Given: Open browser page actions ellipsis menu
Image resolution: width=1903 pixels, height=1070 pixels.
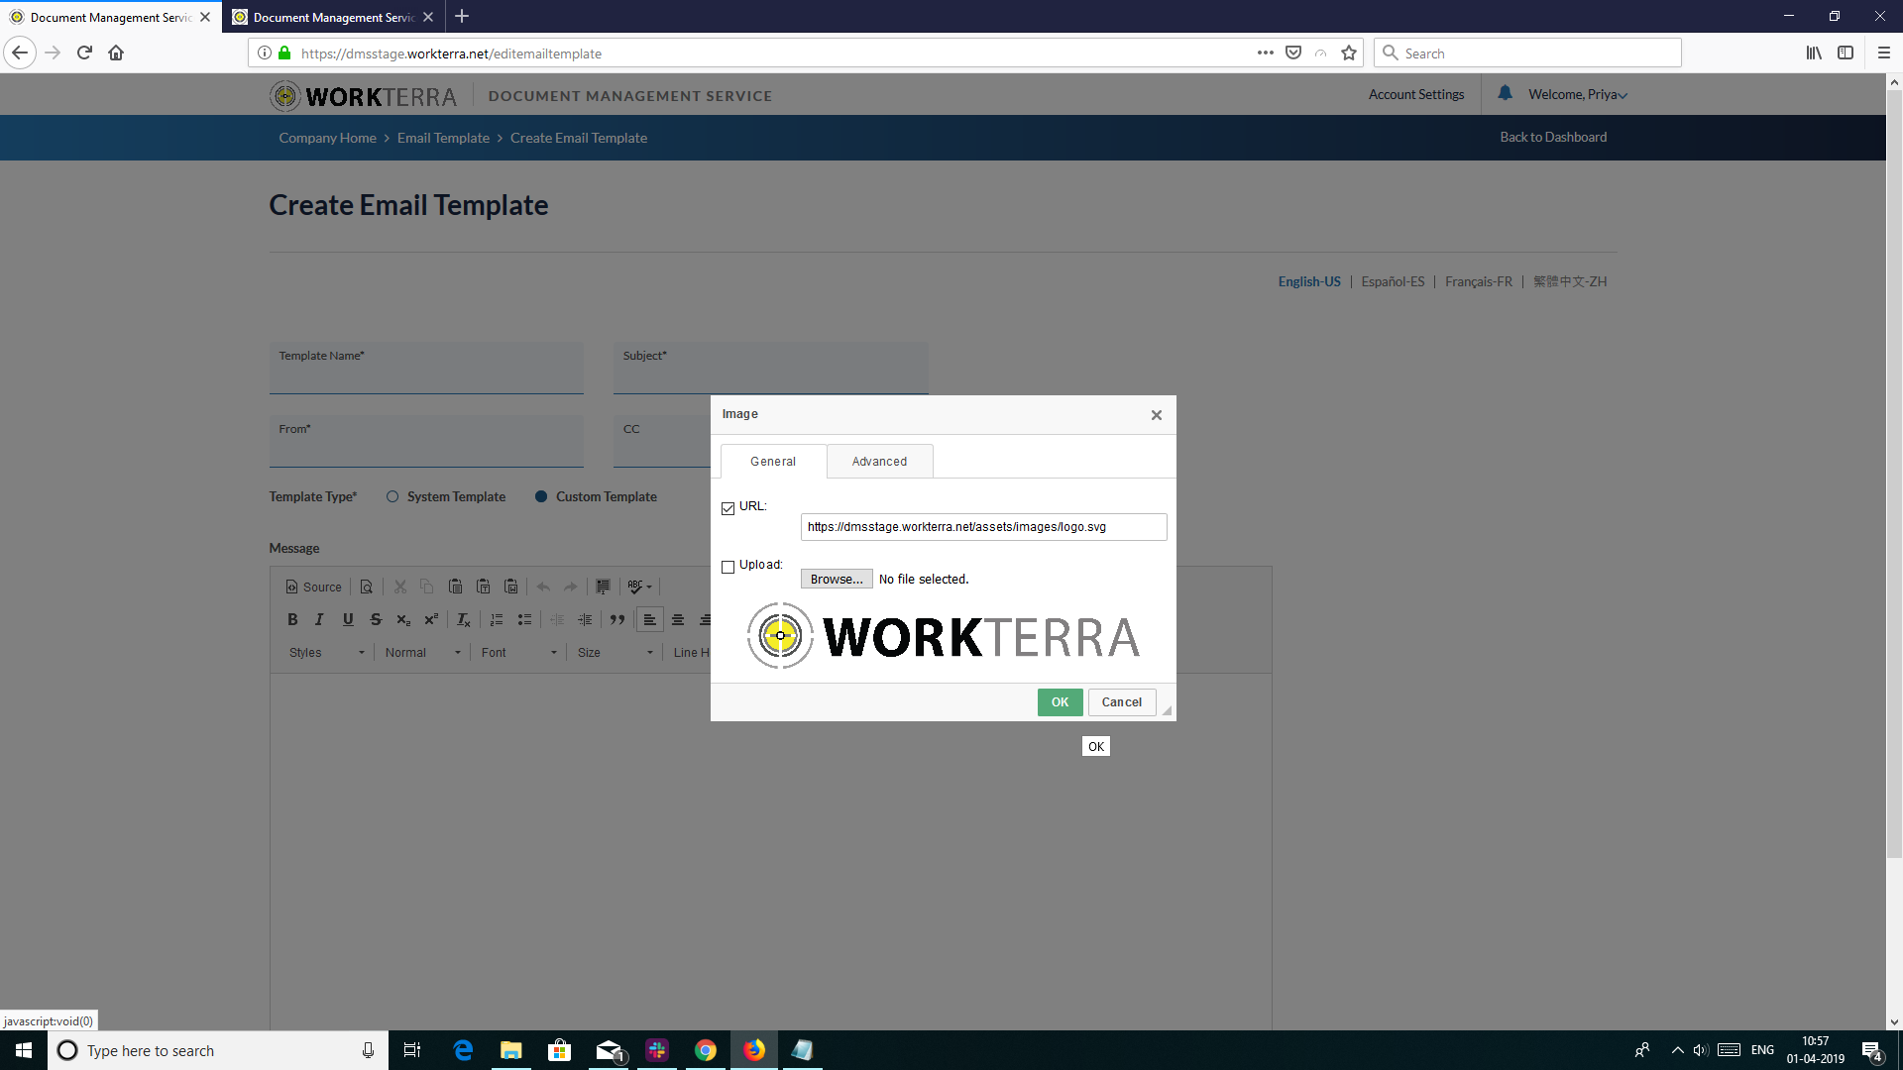Looking at the screenshot, I should [1266, 53].
